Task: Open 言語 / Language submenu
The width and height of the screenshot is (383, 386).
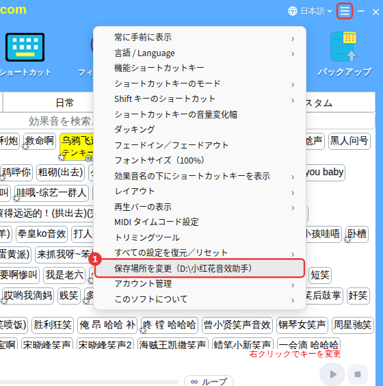Action: pos(200,53)
